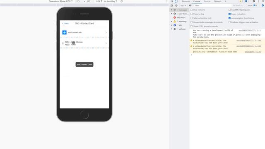Click the device width input field
The image size is (265, 149).
(79, 1)
